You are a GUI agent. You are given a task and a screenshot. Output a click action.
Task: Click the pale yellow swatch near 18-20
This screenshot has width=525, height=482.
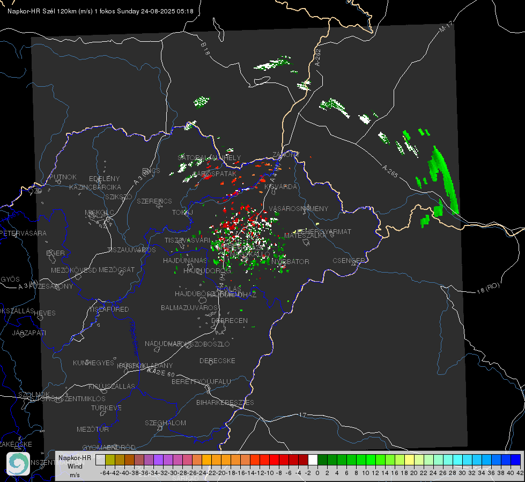[410, 460]
